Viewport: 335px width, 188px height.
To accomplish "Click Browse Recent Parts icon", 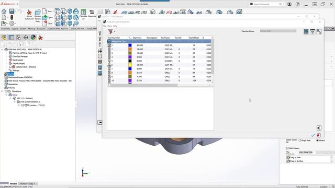I will [38, 15].
